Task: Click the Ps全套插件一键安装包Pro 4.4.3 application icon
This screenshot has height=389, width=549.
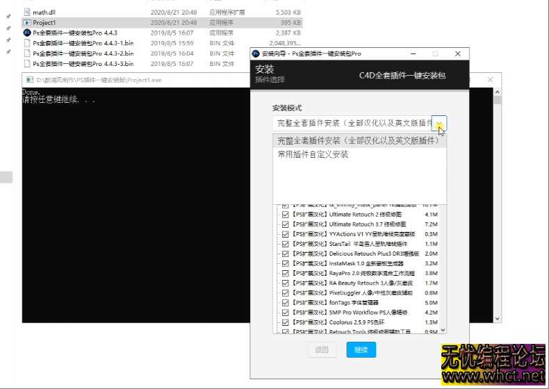Action: pyautogui.click(x=27, y=33)
